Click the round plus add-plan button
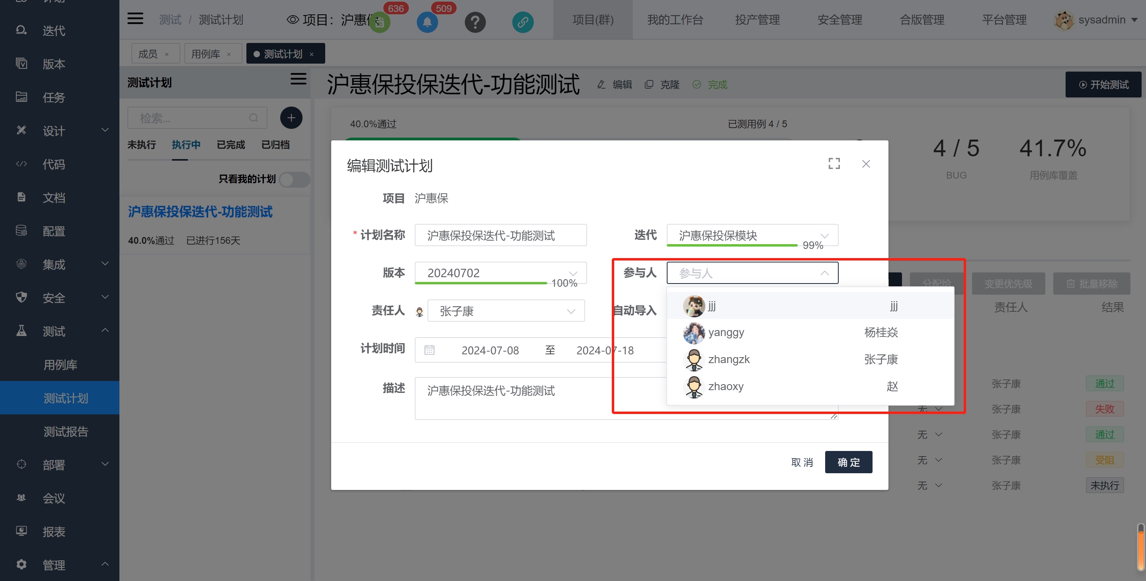This screenshot has width=1146, height=581. [291, 118]
